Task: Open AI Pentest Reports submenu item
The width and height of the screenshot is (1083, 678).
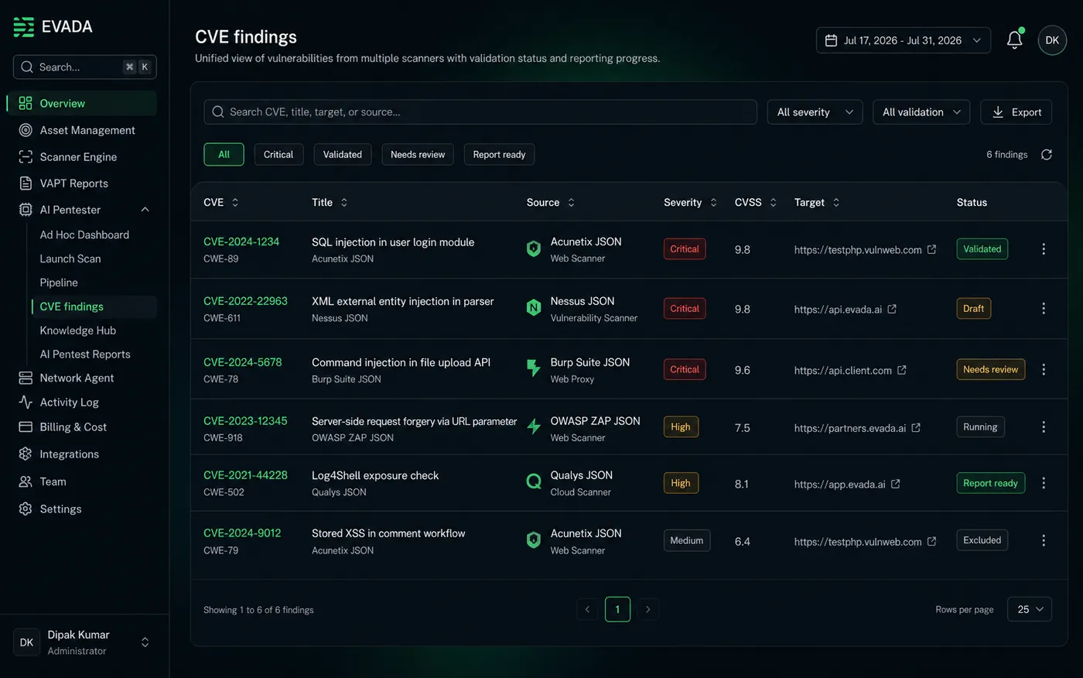Action: point(85,354)
